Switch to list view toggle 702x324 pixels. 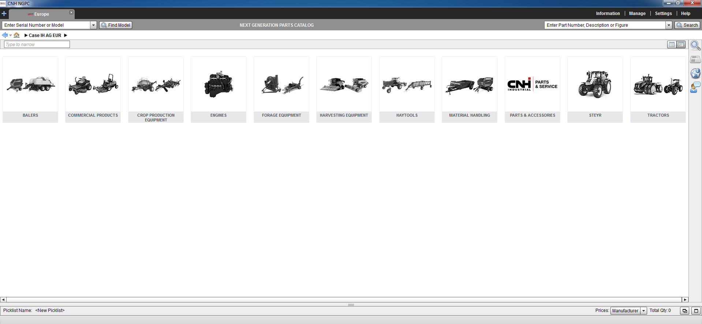[x=672, y=45]
